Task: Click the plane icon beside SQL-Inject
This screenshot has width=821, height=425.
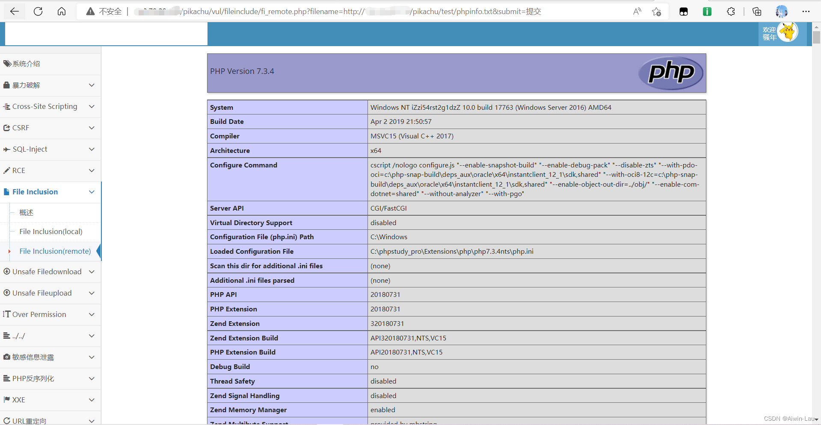Action: pos(7,149)
